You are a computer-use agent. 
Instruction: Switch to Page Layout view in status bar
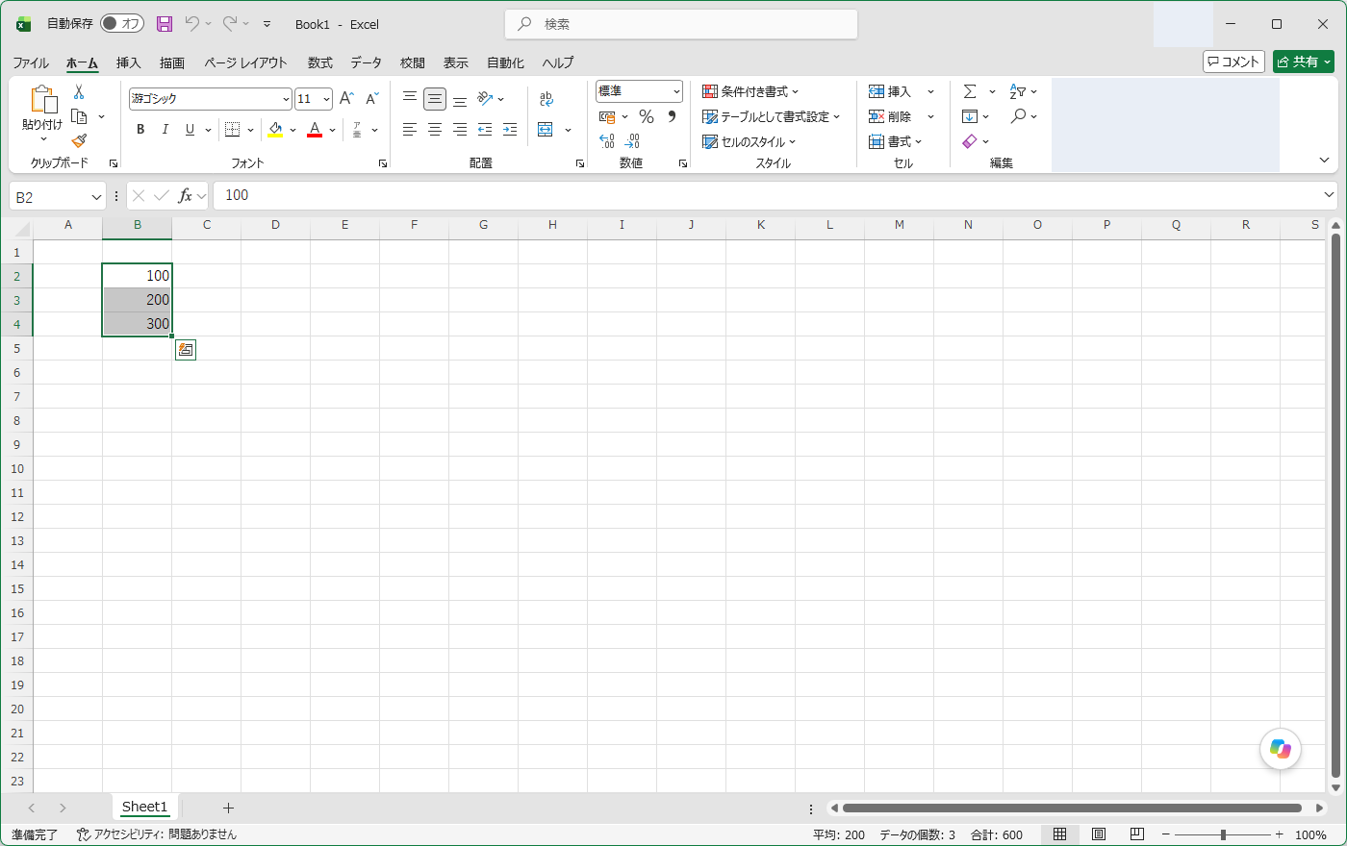(x=1099, y=834)
